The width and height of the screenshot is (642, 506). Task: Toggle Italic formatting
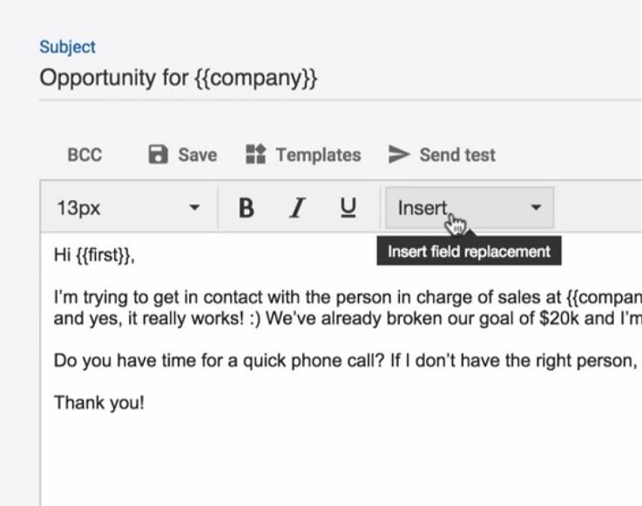(298, 207)
